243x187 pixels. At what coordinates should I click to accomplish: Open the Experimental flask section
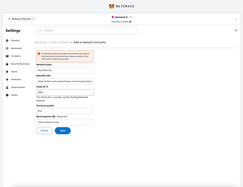point(17,87)
